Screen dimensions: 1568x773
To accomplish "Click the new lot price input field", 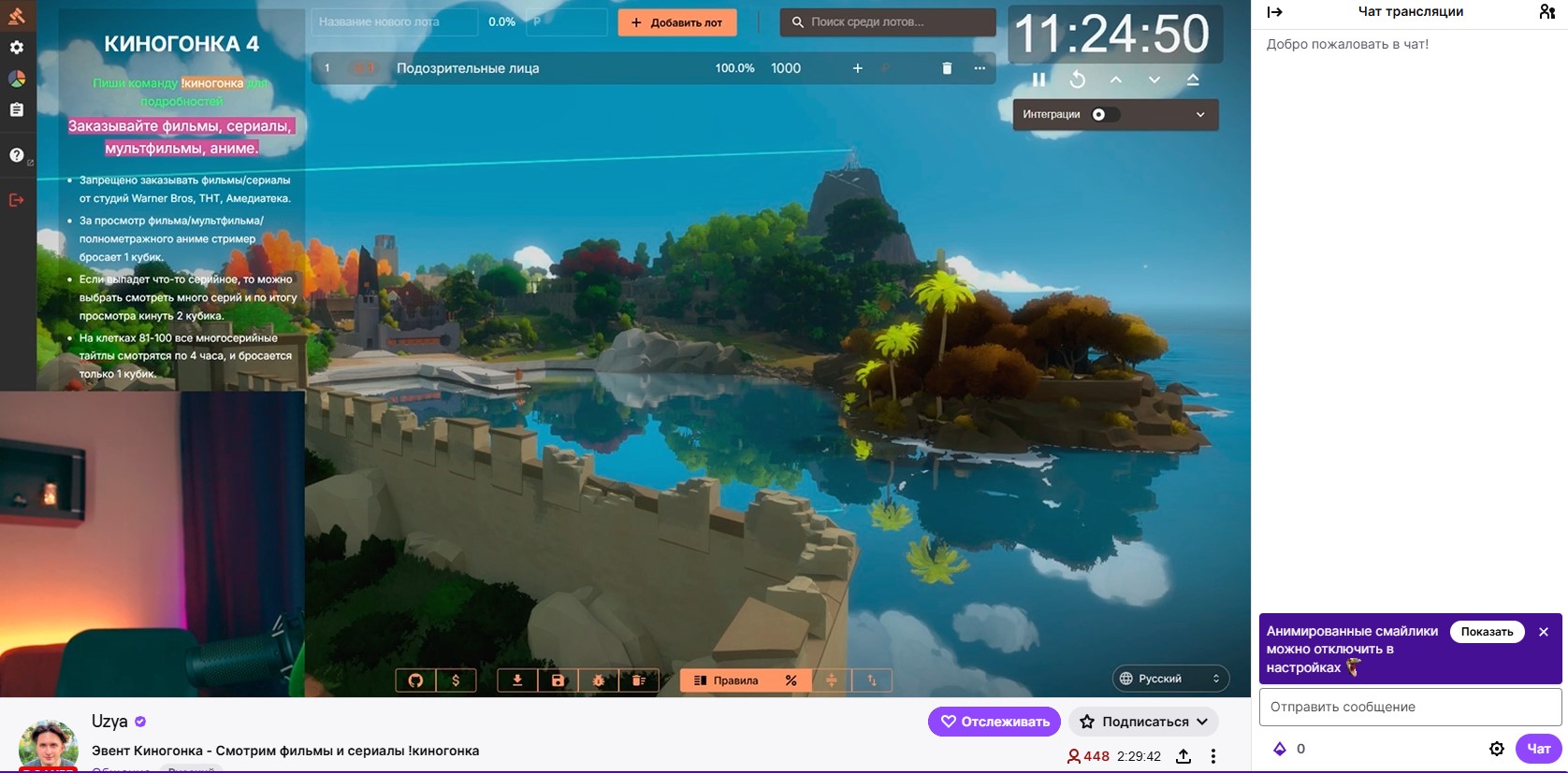I will pos(567,22).
